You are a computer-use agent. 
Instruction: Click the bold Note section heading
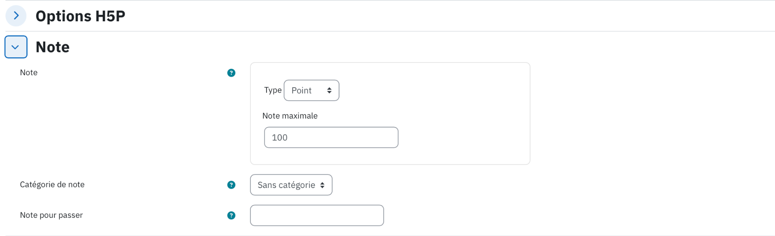53,47
